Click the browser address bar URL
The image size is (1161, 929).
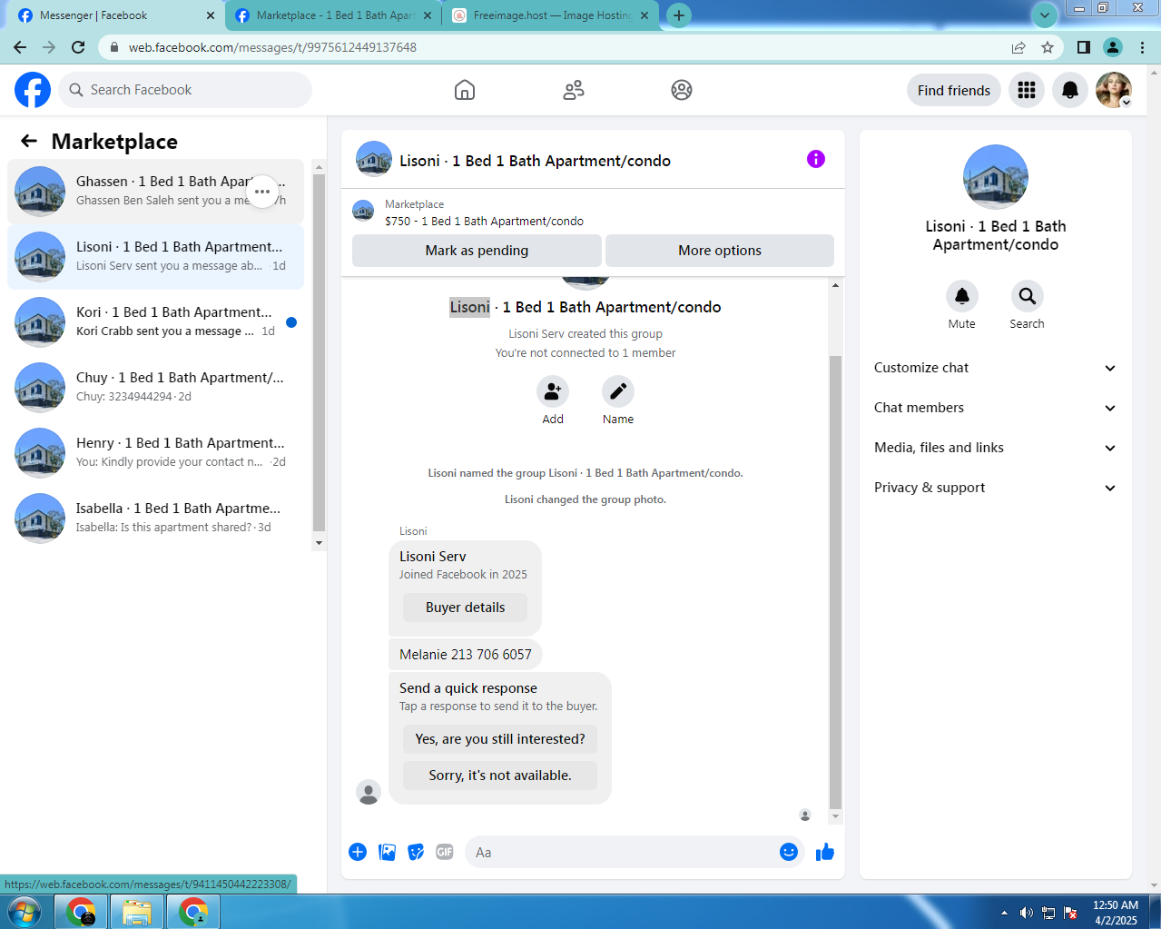[x=272, y=47]
